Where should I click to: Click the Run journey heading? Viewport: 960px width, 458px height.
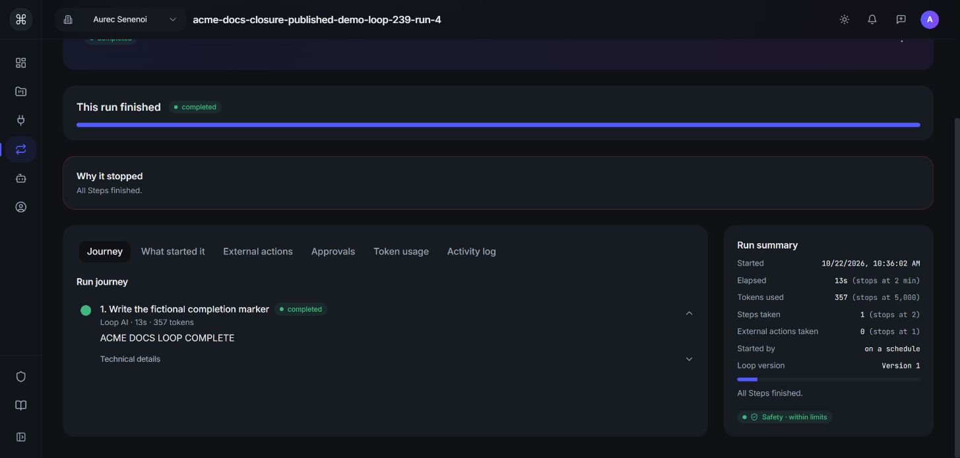point(102,281)
